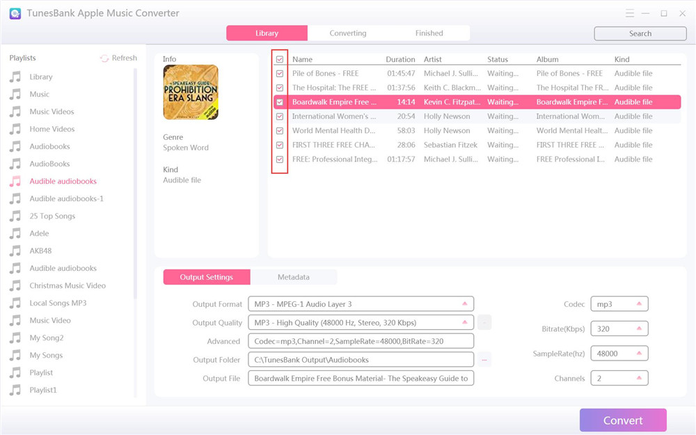Select the Metadata tab
The height and width of the screenshot is (435, 696).
[x=294, y=277]
